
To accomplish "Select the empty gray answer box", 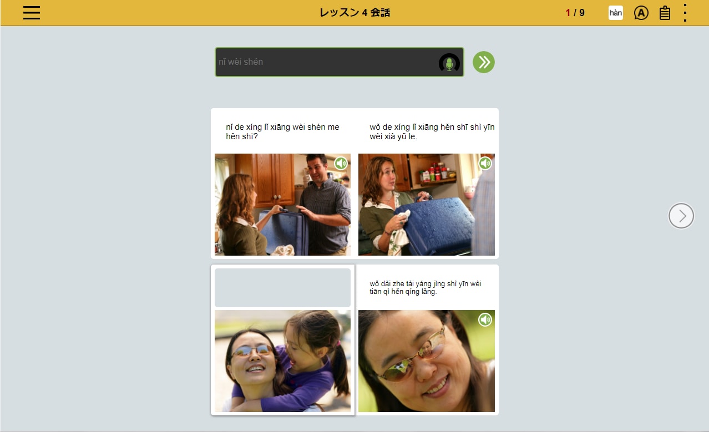I will click(282, 288).
